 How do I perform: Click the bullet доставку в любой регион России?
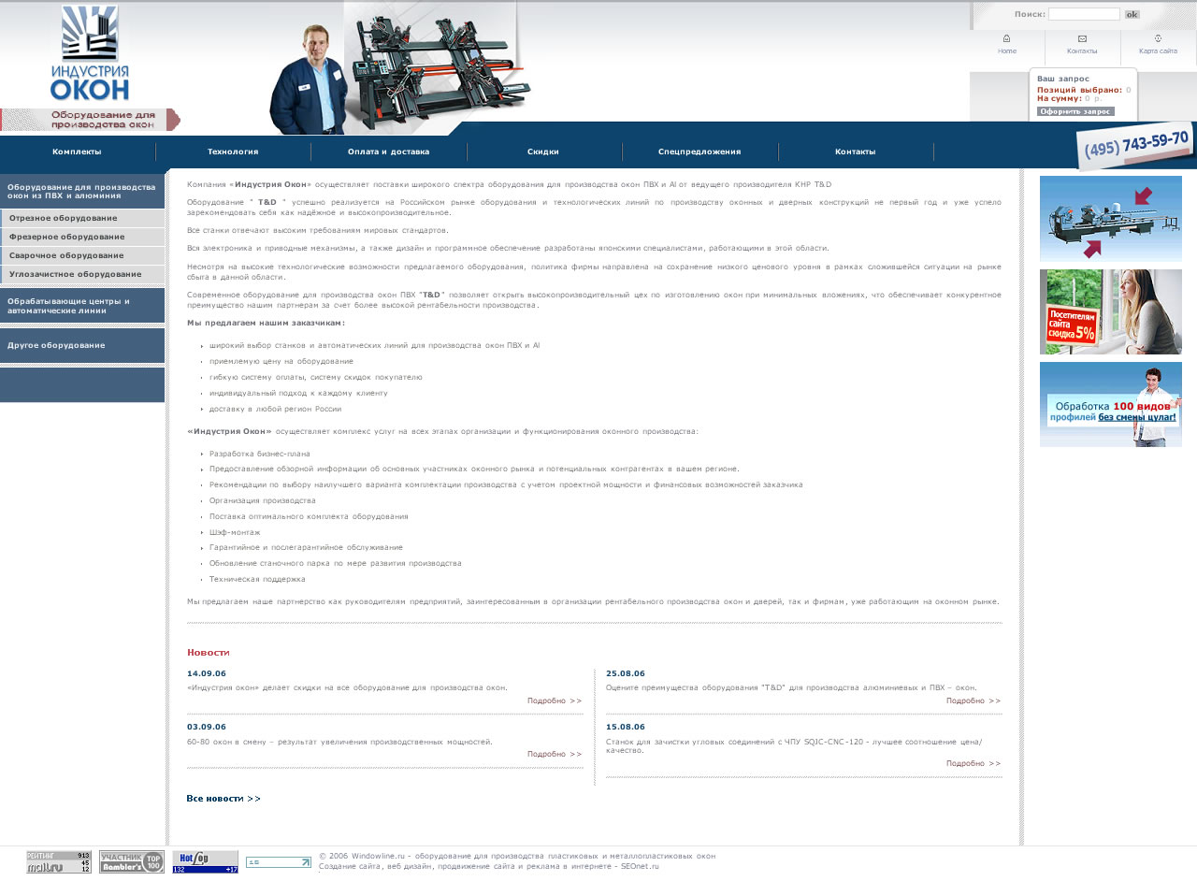click(276, 409)
